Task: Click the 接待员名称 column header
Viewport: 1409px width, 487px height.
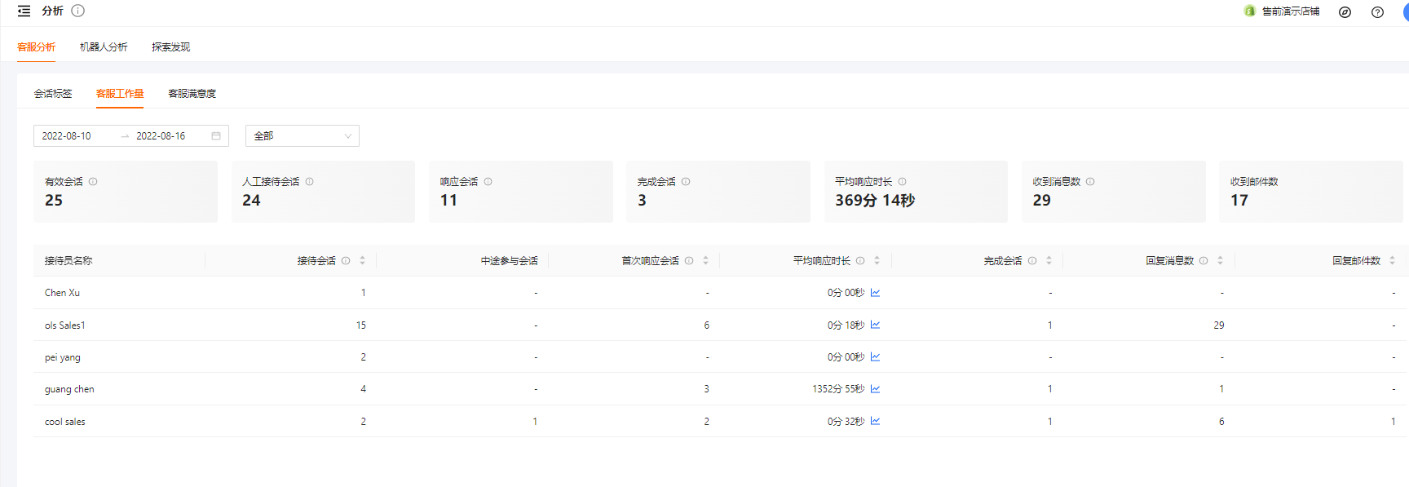Action: point(68,261)
